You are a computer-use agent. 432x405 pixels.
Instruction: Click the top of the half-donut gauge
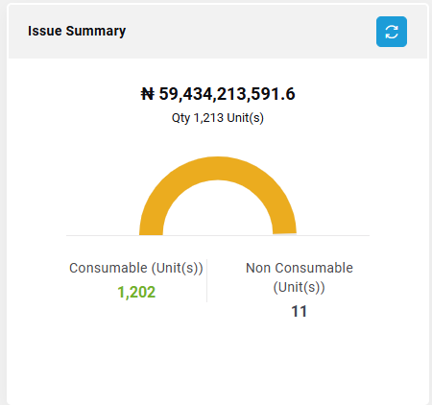218,168
